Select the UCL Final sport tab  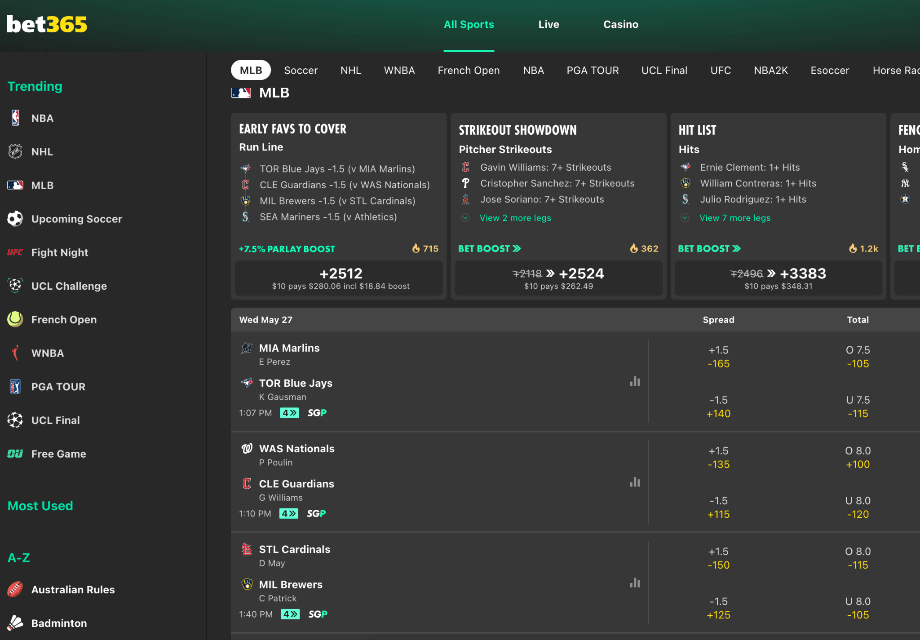coord(664,71)
